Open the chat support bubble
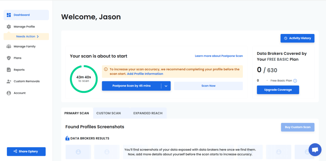 [x=315, y=150]
